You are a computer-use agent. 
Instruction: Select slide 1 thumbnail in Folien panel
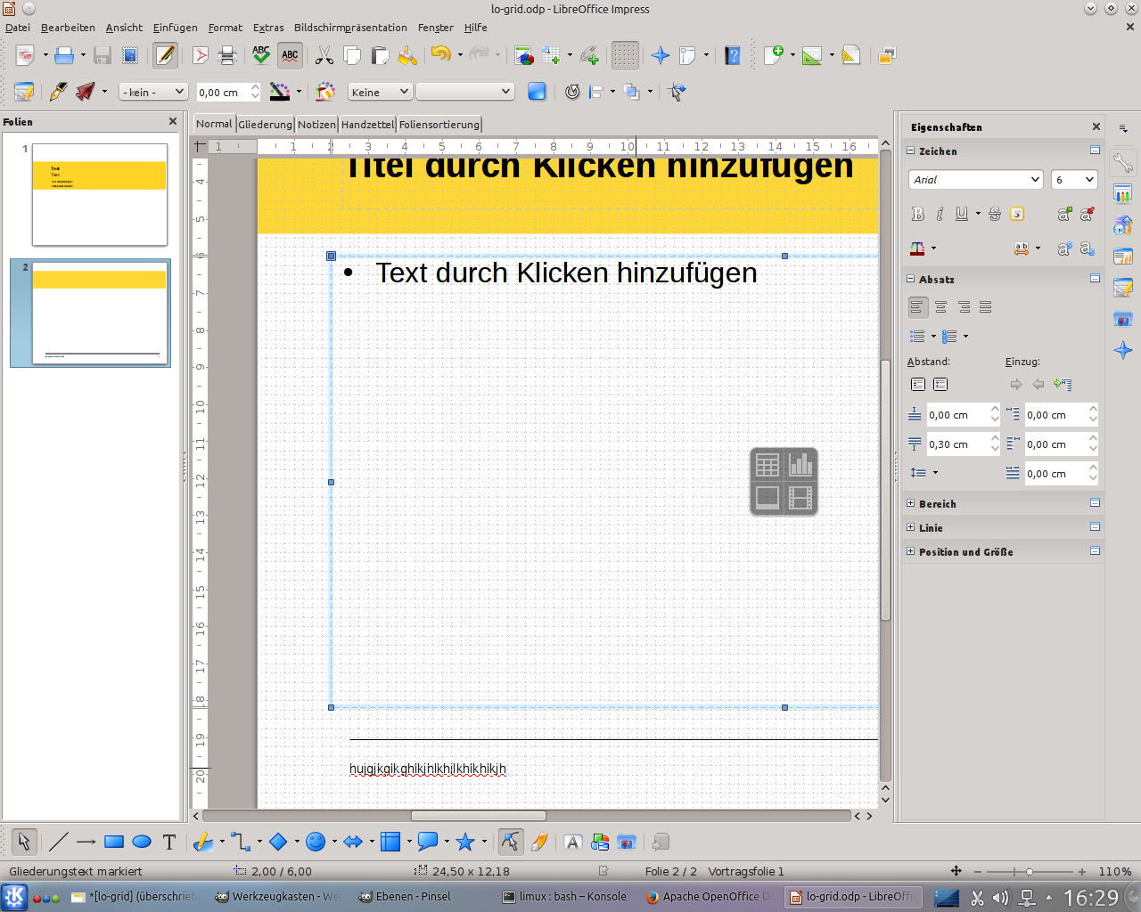[100, 194]
